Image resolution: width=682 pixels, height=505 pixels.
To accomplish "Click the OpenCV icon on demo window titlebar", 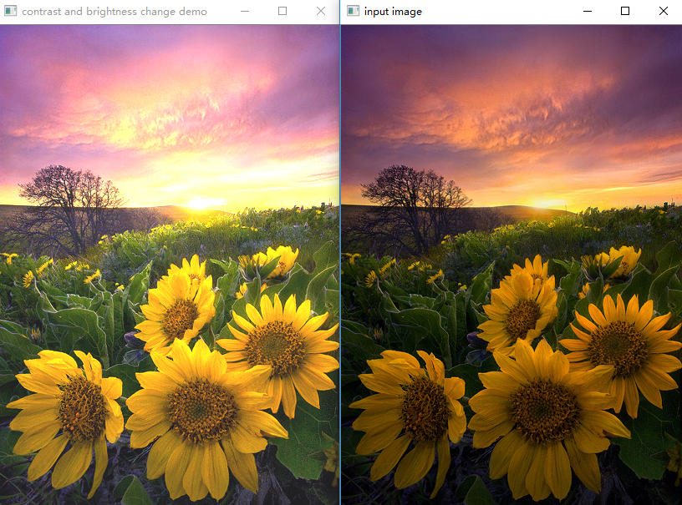I will [13, 11].
